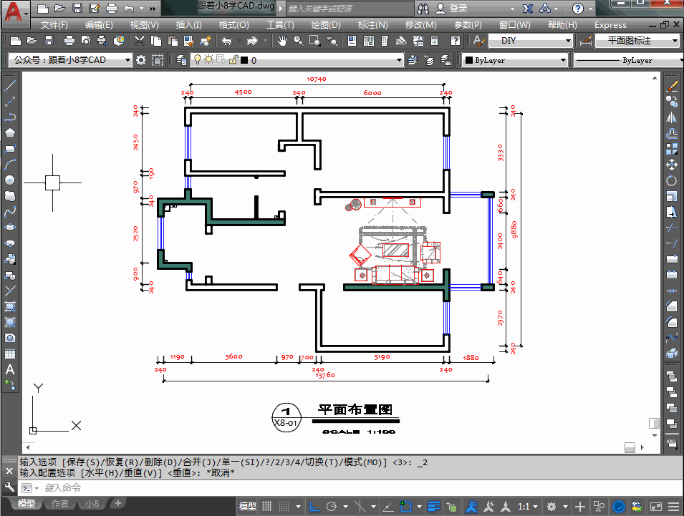Click the Redo arrow in standard toolbar
Screen dimensions: 684x516
[252, 41]
